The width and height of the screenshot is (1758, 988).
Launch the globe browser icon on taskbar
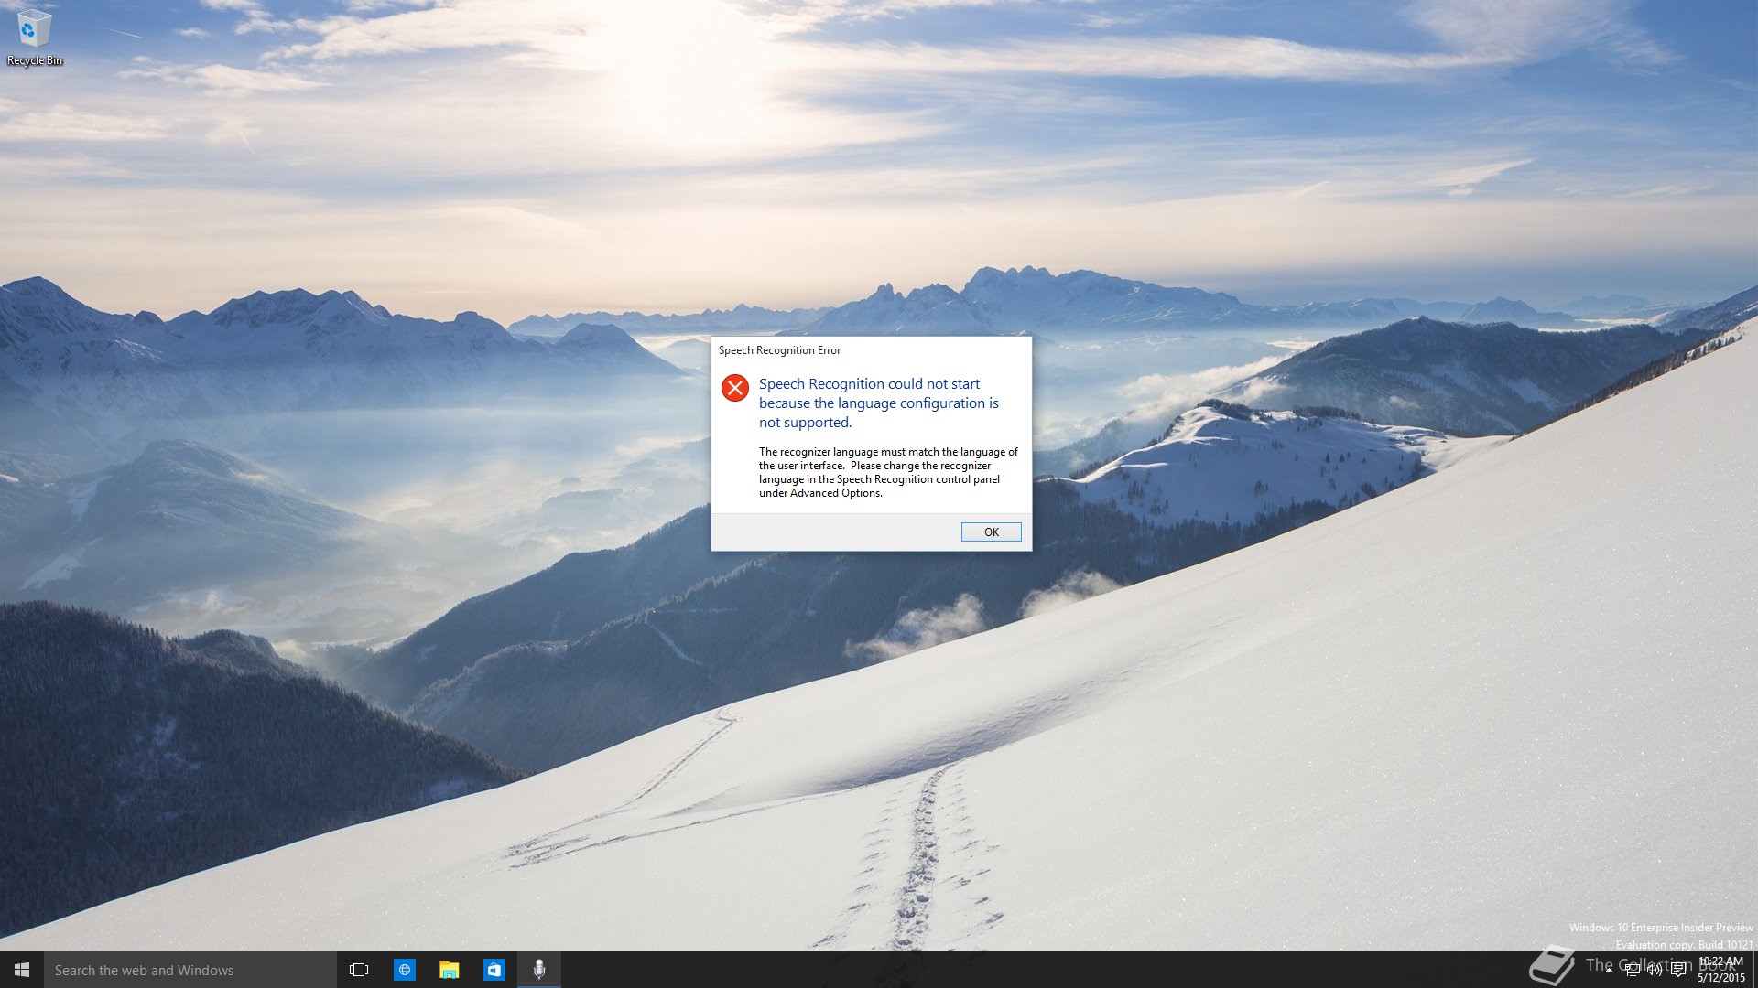coord(404,970)
